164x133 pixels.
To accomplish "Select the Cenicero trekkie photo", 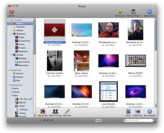I will 55,61.
